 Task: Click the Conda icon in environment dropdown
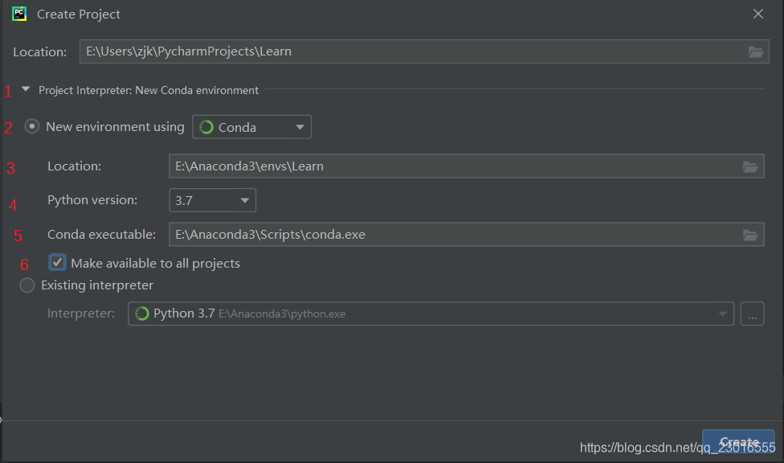point(206,127)
